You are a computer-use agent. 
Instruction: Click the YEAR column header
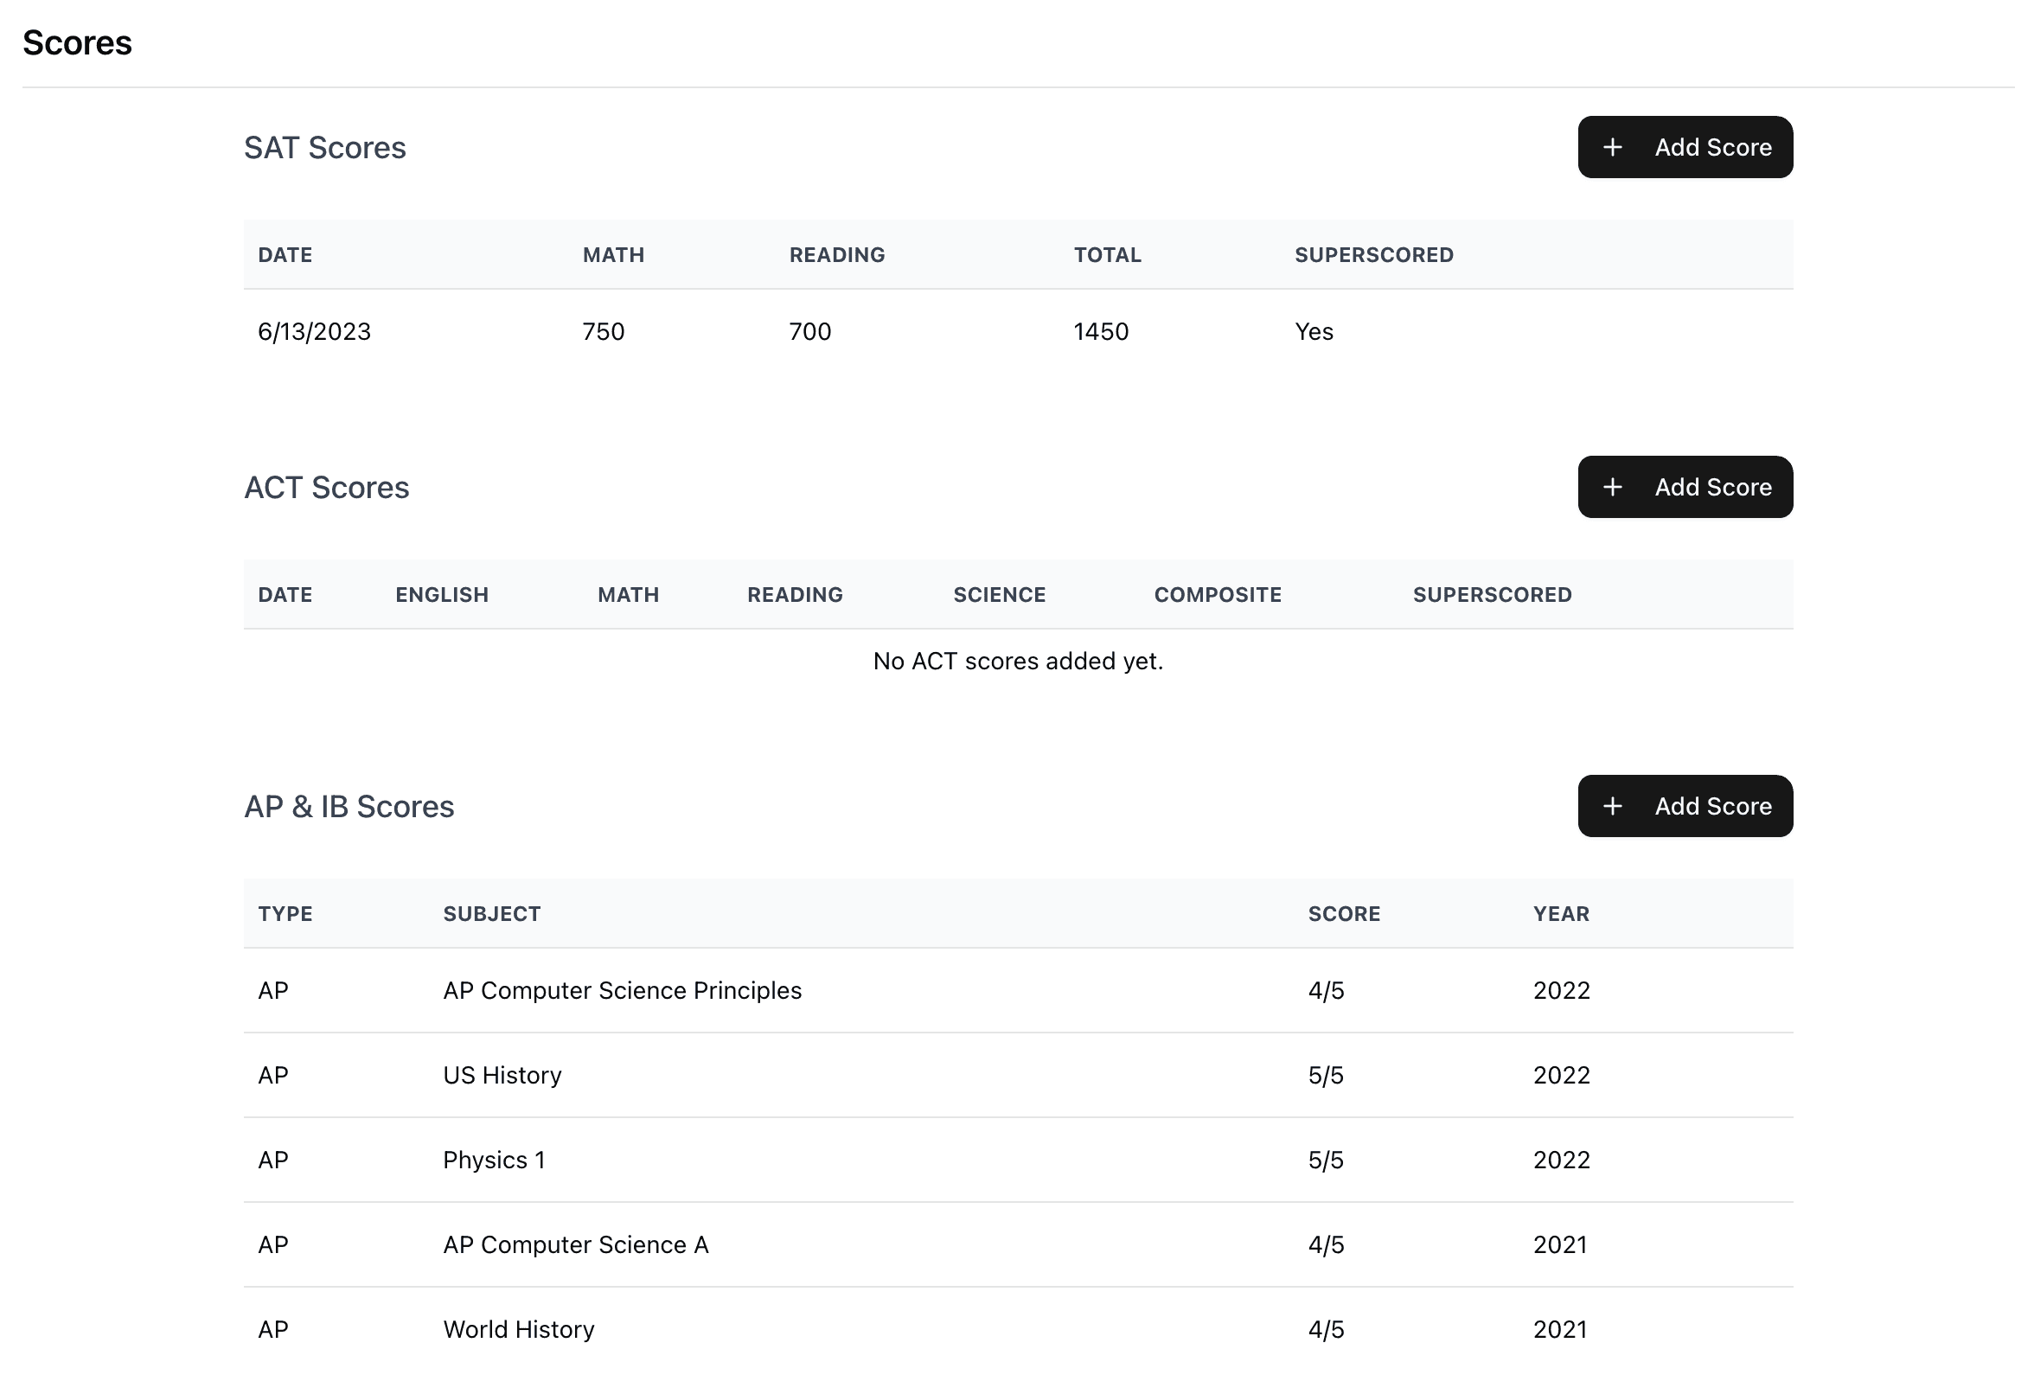(x=1560, y=914)
